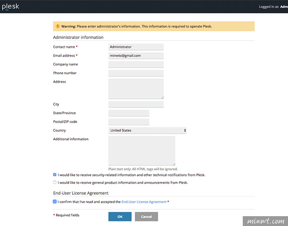
Task: Uncheck security-related notifications checkbox
Action: pos(55,175)
